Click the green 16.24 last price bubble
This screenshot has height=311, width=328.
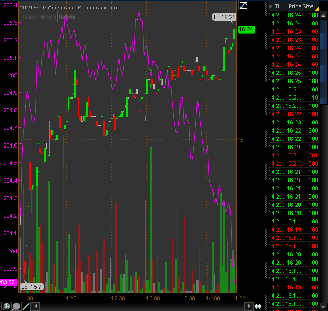(x=246, y=30)
